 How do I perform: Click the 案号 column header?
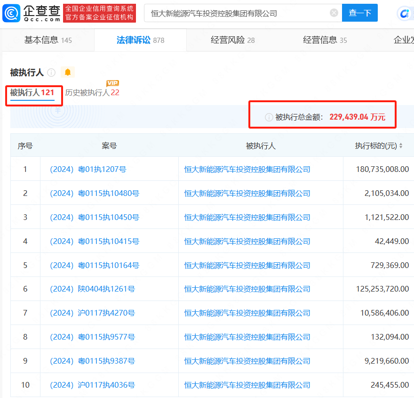pyautogui.click(x=109, y=146)
